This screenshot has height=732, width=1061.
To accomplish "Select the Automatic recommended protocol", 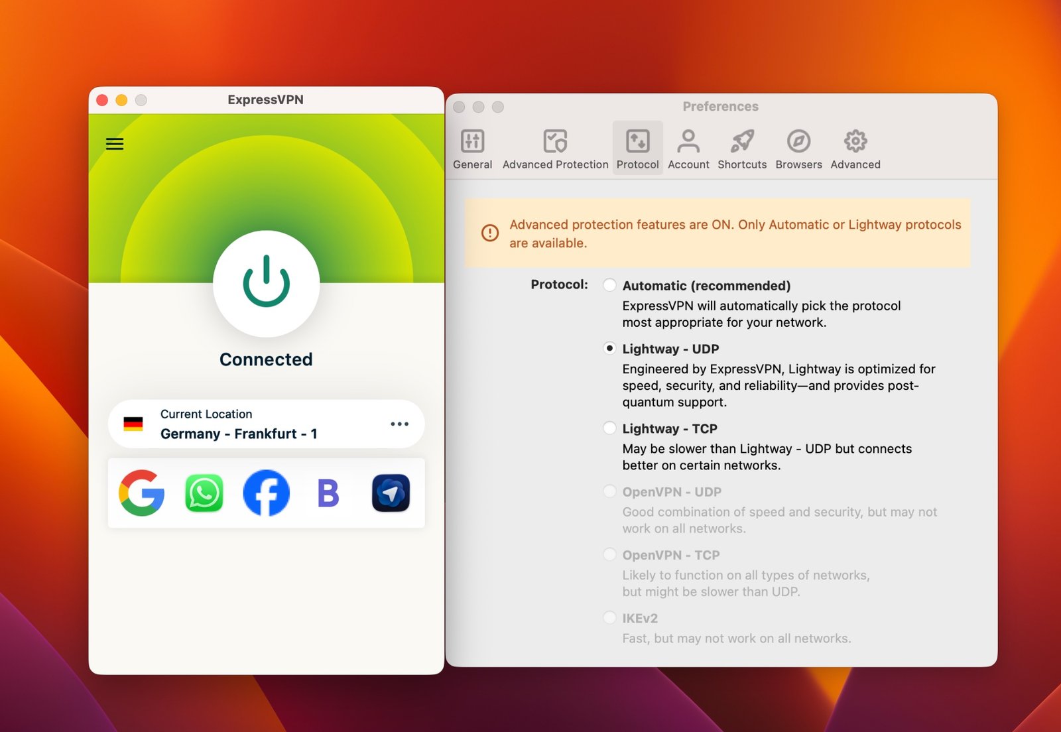I will coord(609,285).
